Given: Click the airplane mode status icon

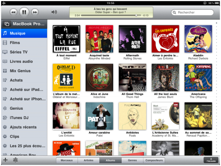Looking at the screenshot, I should pos(4,3).
